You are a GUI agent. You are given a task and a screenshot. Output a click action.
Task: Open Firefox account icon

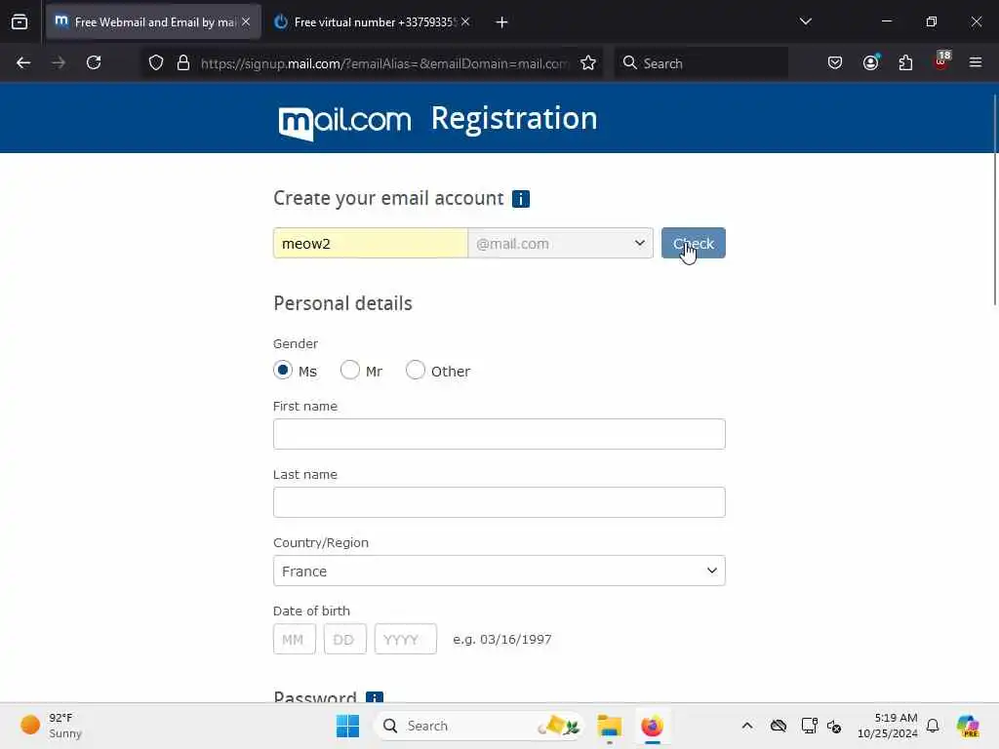870,62
